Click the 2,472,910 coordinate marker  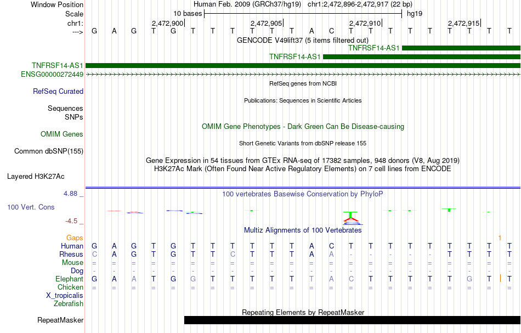tap(365, 23)
